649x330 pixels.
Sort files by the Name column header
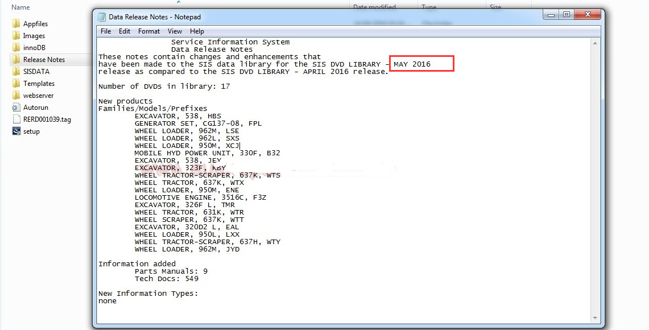click(x=20, y=7)
